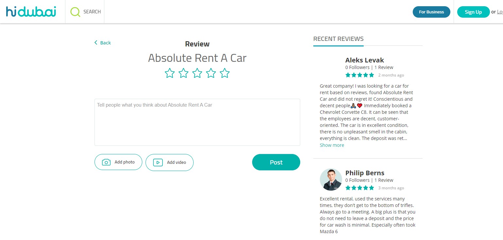Image resolution: width=503 pixels, height=240 pixels.
Task: Click the Add video button
Action: 169,163
